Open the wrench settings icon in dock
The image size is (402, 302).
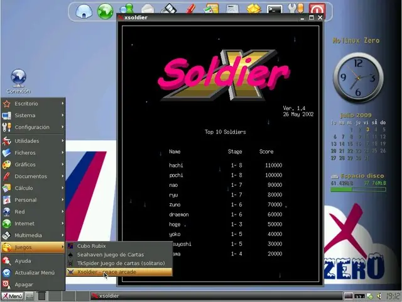296,9
